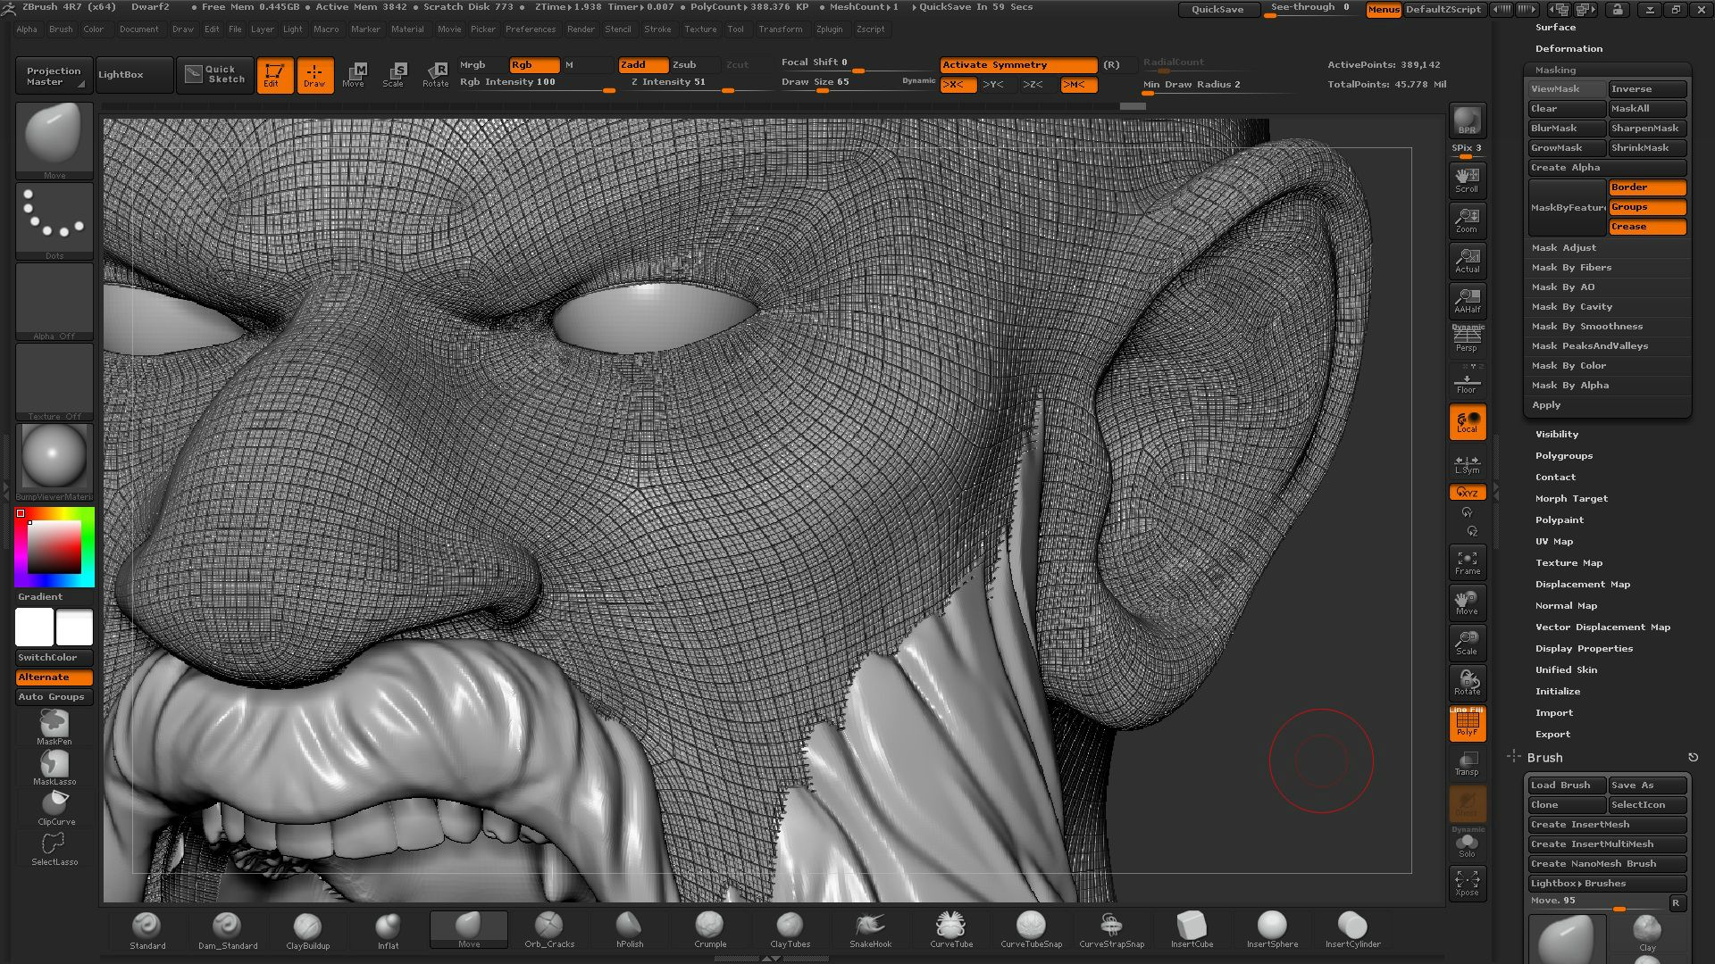Viewport: 1715px width, 964px height.
Task: Toggle Transp transparency mode
Action: click(1466, 763)
